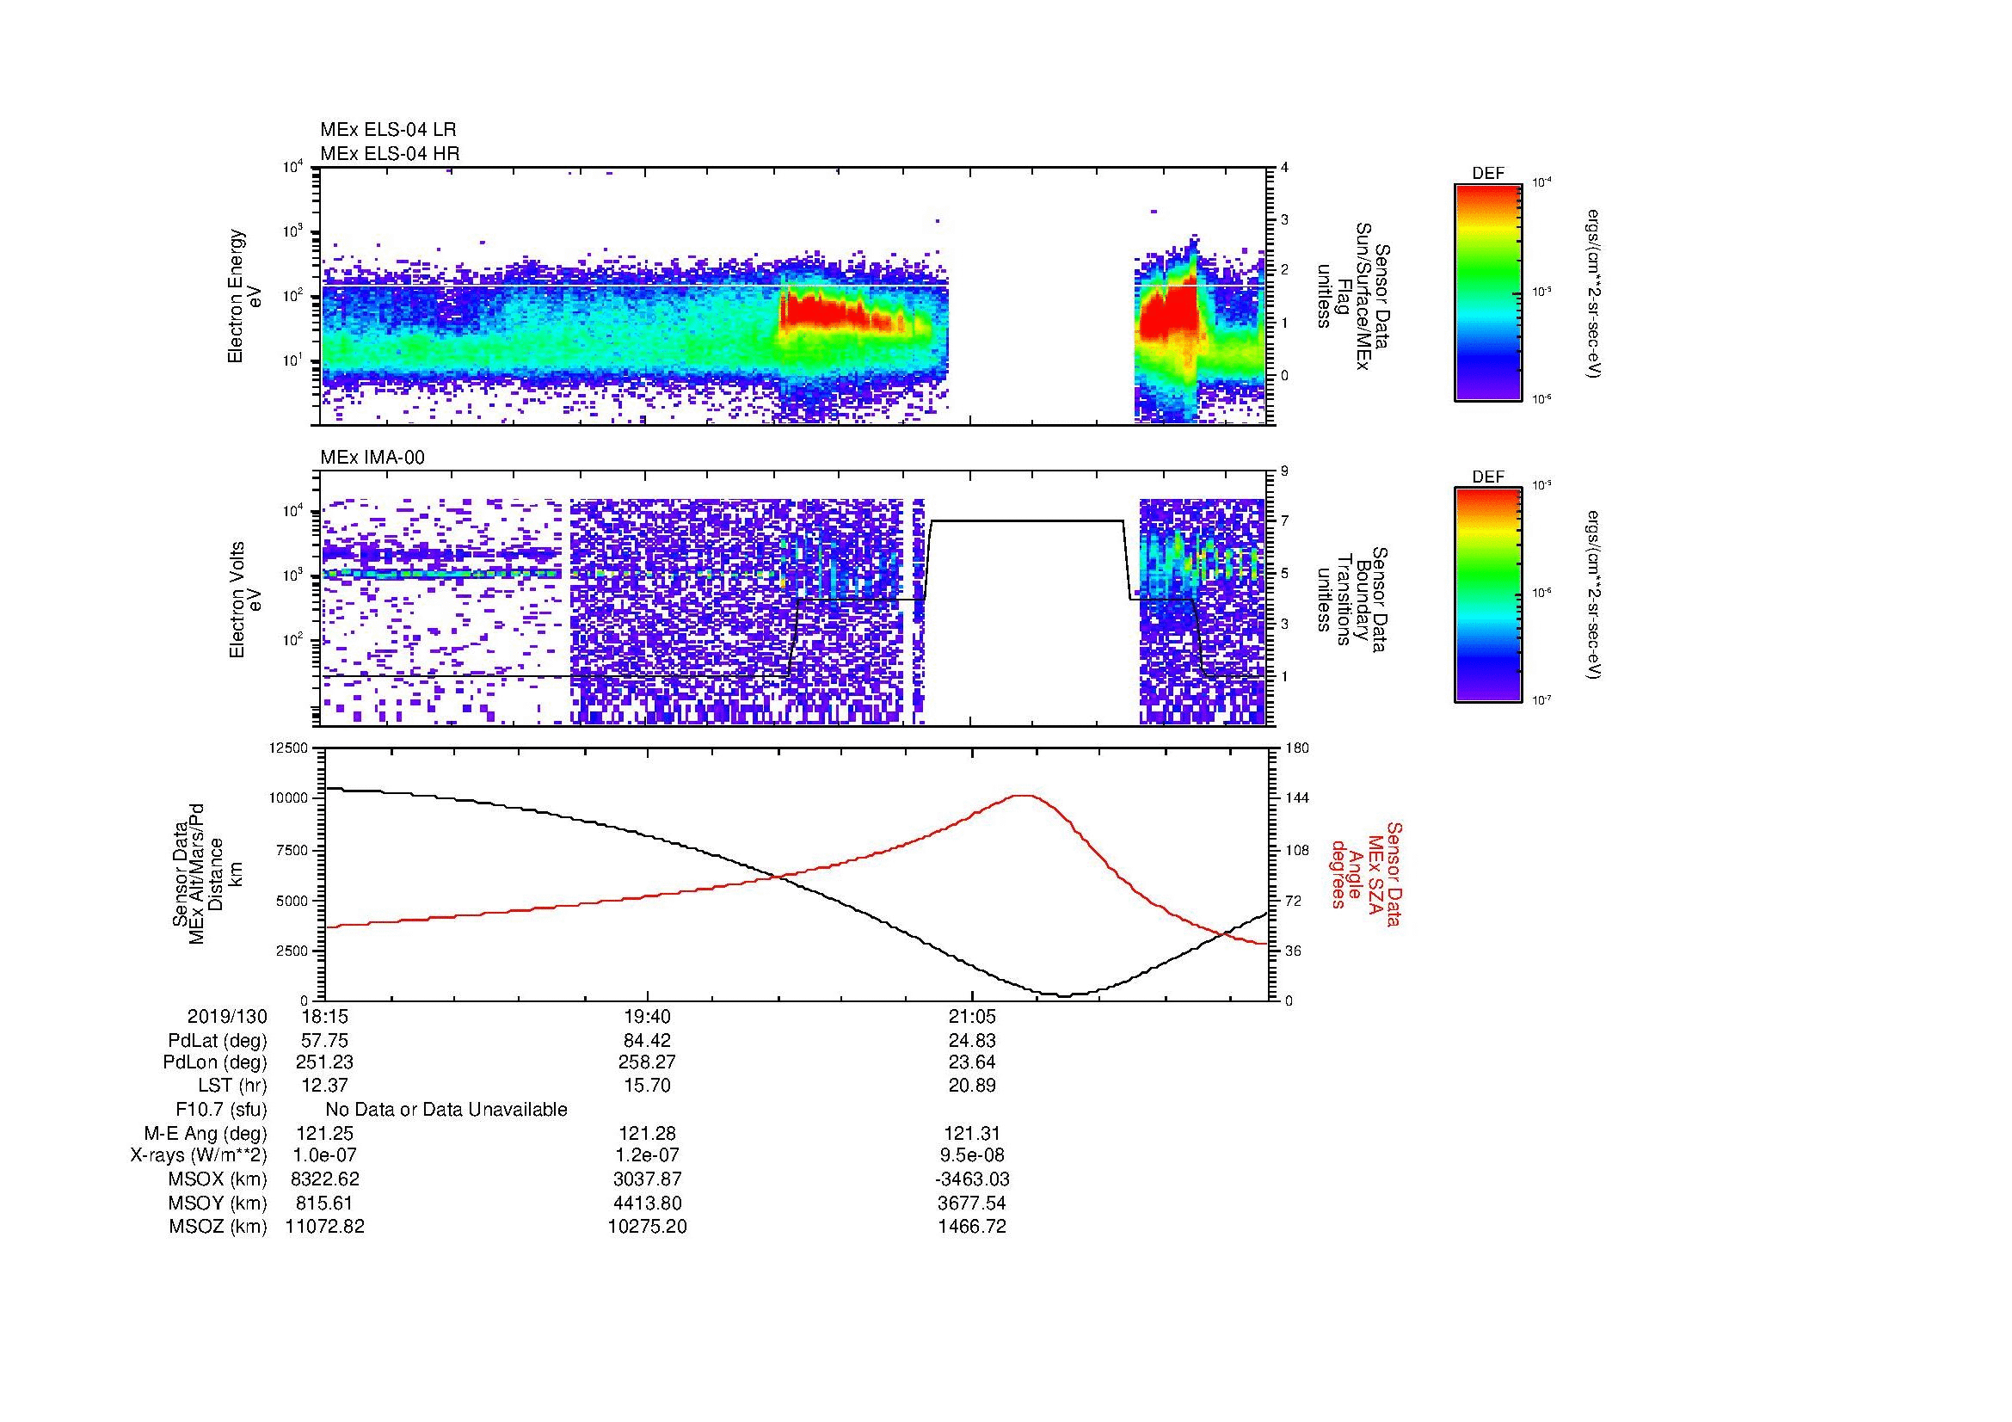Click the LST value 12.37
The width and height of the screenshot is (2012, 1422).
coord(324,1086)
